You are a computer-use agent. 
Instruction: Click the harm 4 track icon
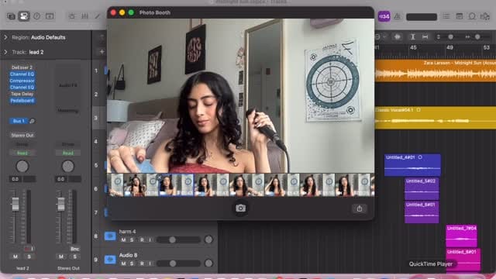(x=110, y=236)
